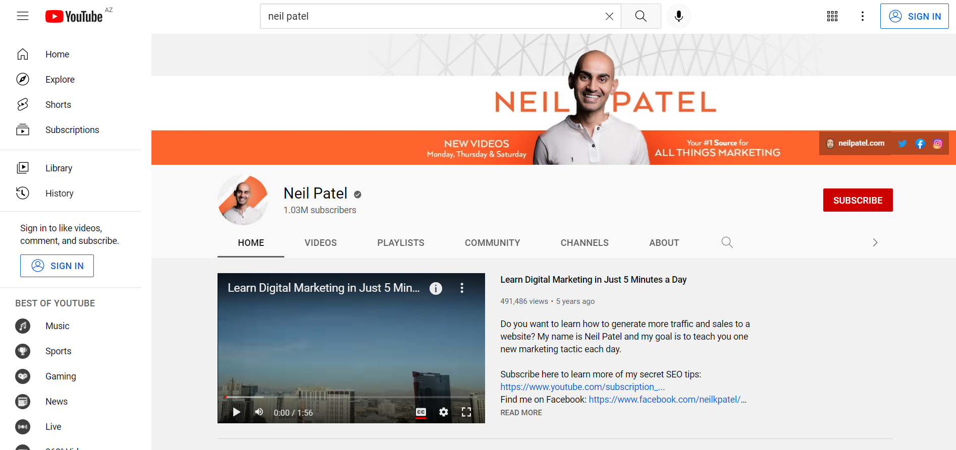Click the '491,486 views' text
The width and height of the screenshot is (956, 450).
[524, 301]
